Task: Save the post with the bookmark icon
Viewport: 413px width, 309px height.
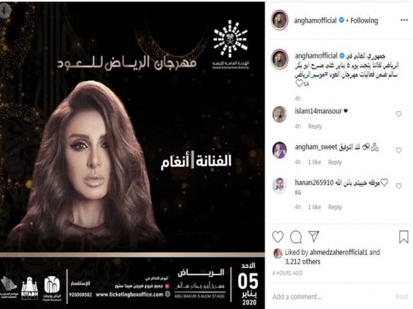Action: (x=404, y=237)
